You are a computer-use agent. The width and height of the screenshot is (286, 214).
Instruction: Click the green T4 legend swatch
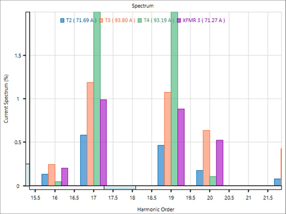point(140,20)
